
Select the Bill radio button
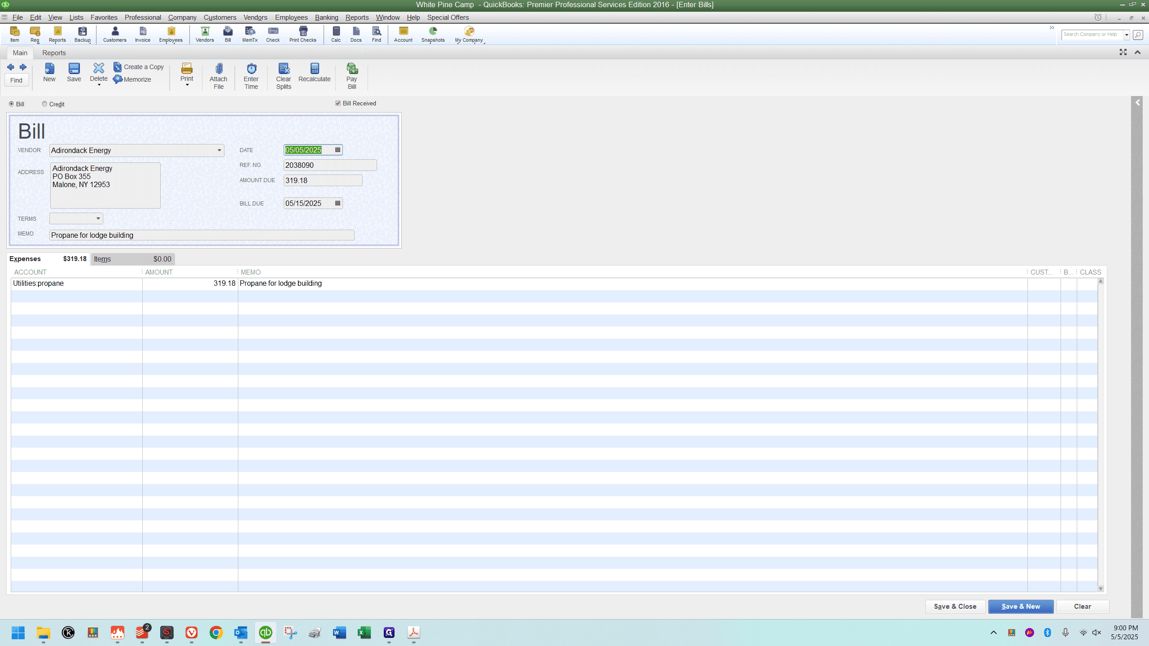(x=12, y=104)
